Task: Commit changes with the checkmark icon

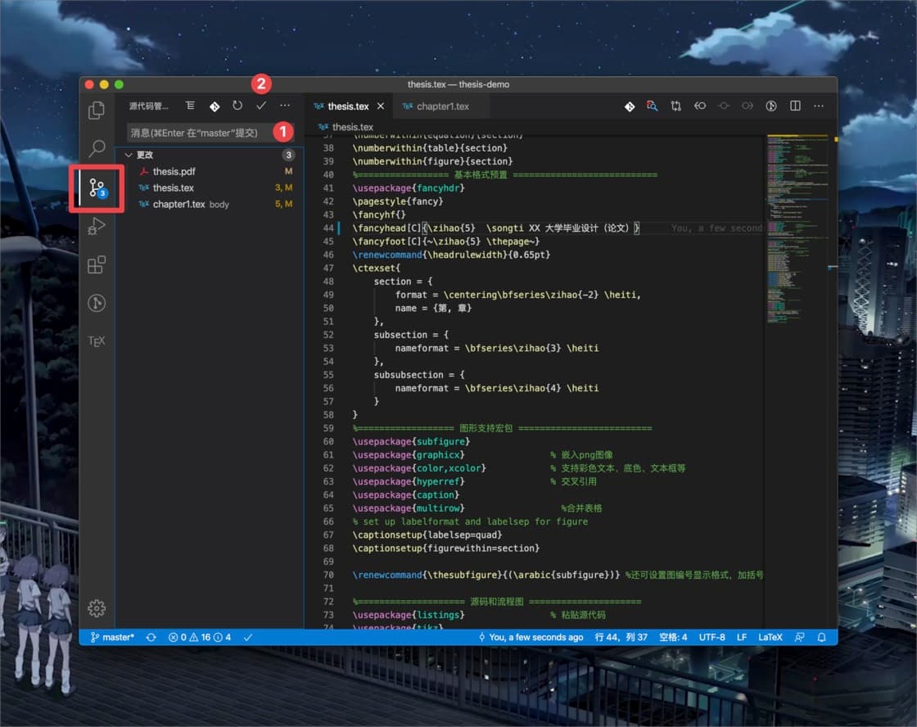Action: pos(261,106)
